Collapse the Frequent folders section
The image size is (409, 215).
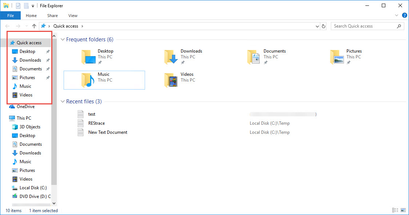click(x=63, y=39)
